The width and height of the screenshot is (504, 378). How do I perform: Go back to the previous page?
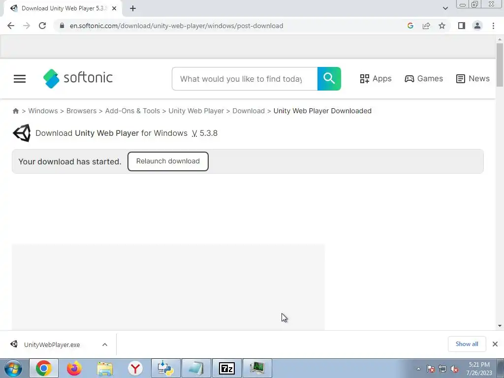click(x=11, y=26)
